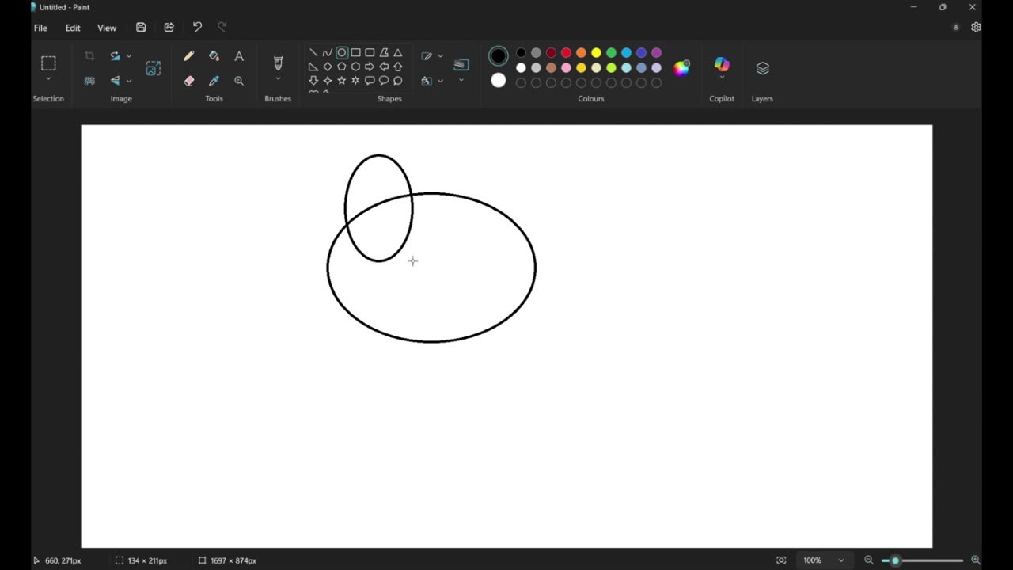
Task: Choose the Oval shape
Action: [x=342, y=53]
